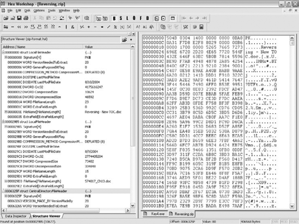This screenshot has height=224, width=299.
Task: Open the Compare files icon
Action: click(163, 27)
